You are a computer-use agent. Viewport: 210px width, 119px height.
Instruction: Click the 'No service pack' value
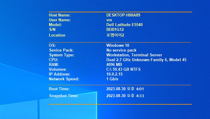121,50
